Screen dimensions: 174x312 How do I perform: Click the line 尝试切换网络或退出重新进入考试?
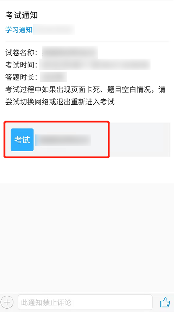click(x=60, y=102)
